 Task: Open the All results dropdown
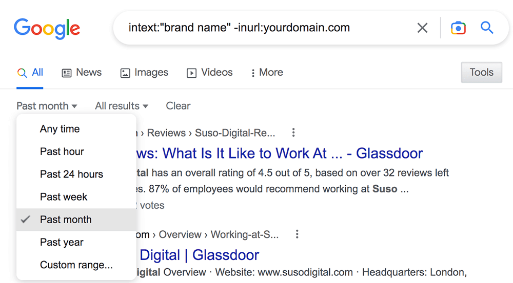[x=122, y=106]
